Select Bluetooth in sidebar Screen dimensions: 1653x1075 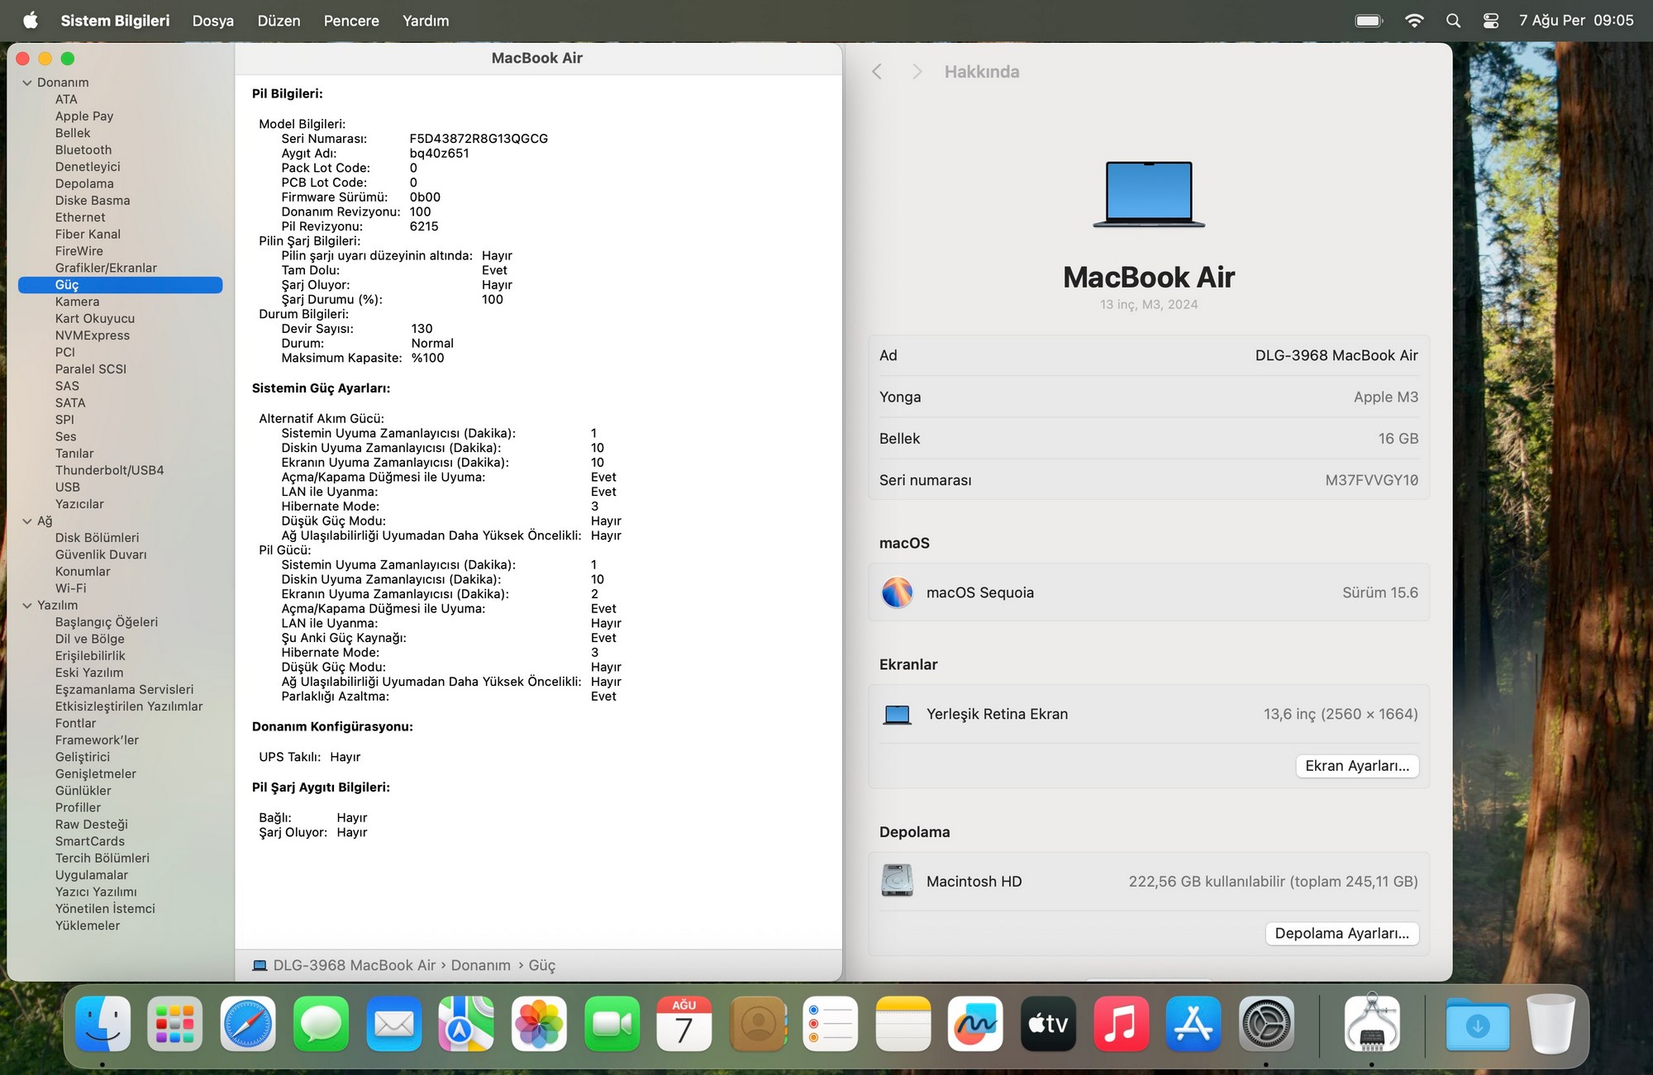(x=83, y=150)
